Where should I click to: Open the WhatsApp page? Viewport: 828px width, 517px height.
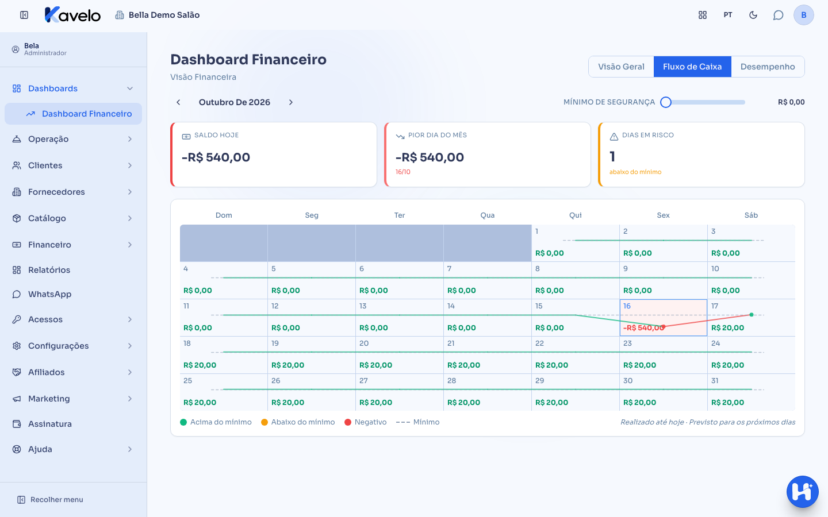coord(73,294)
